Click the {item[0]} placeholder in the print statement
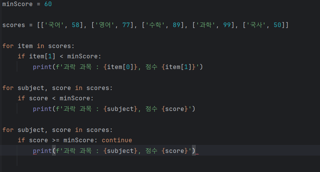The height and width of the screenshot is (172, 320). (120, 67)
